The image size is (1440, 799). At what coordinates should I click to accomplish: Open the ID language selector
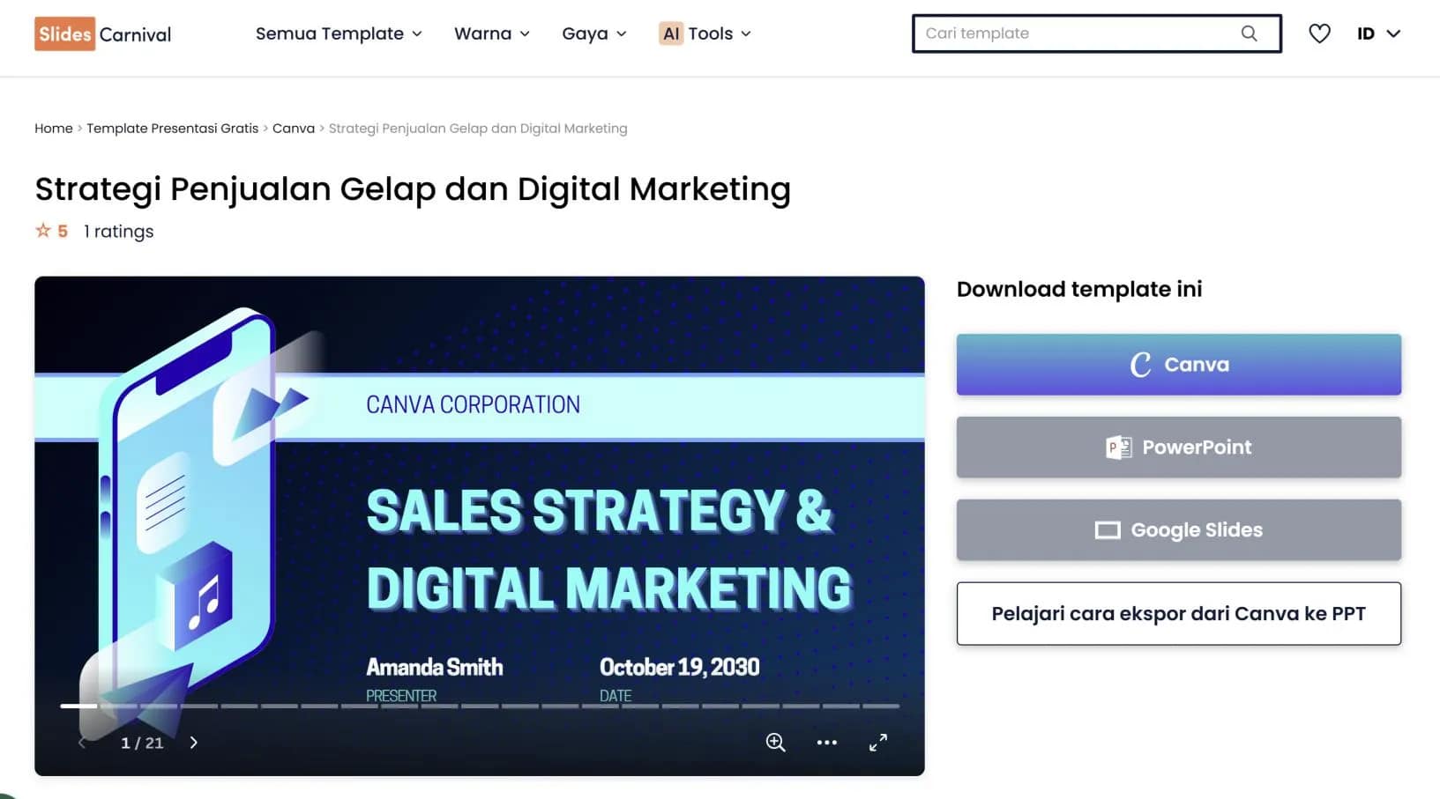[x=1377, y=33]
